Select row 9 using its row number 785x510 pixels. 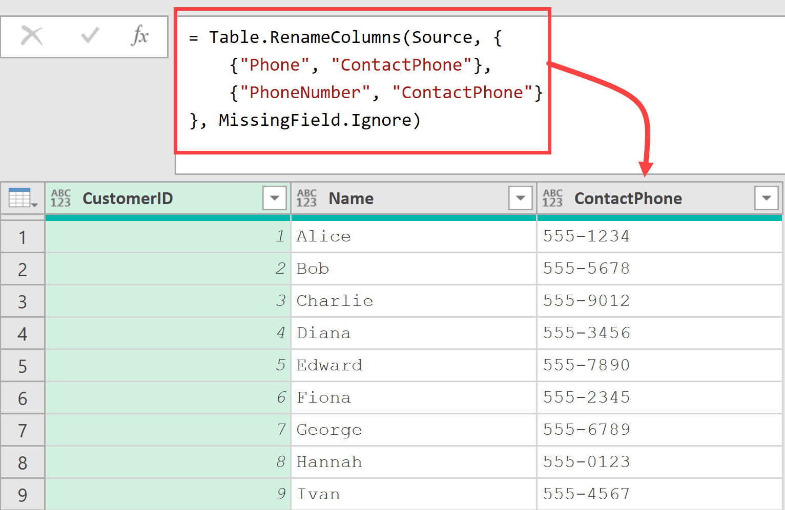23,494
